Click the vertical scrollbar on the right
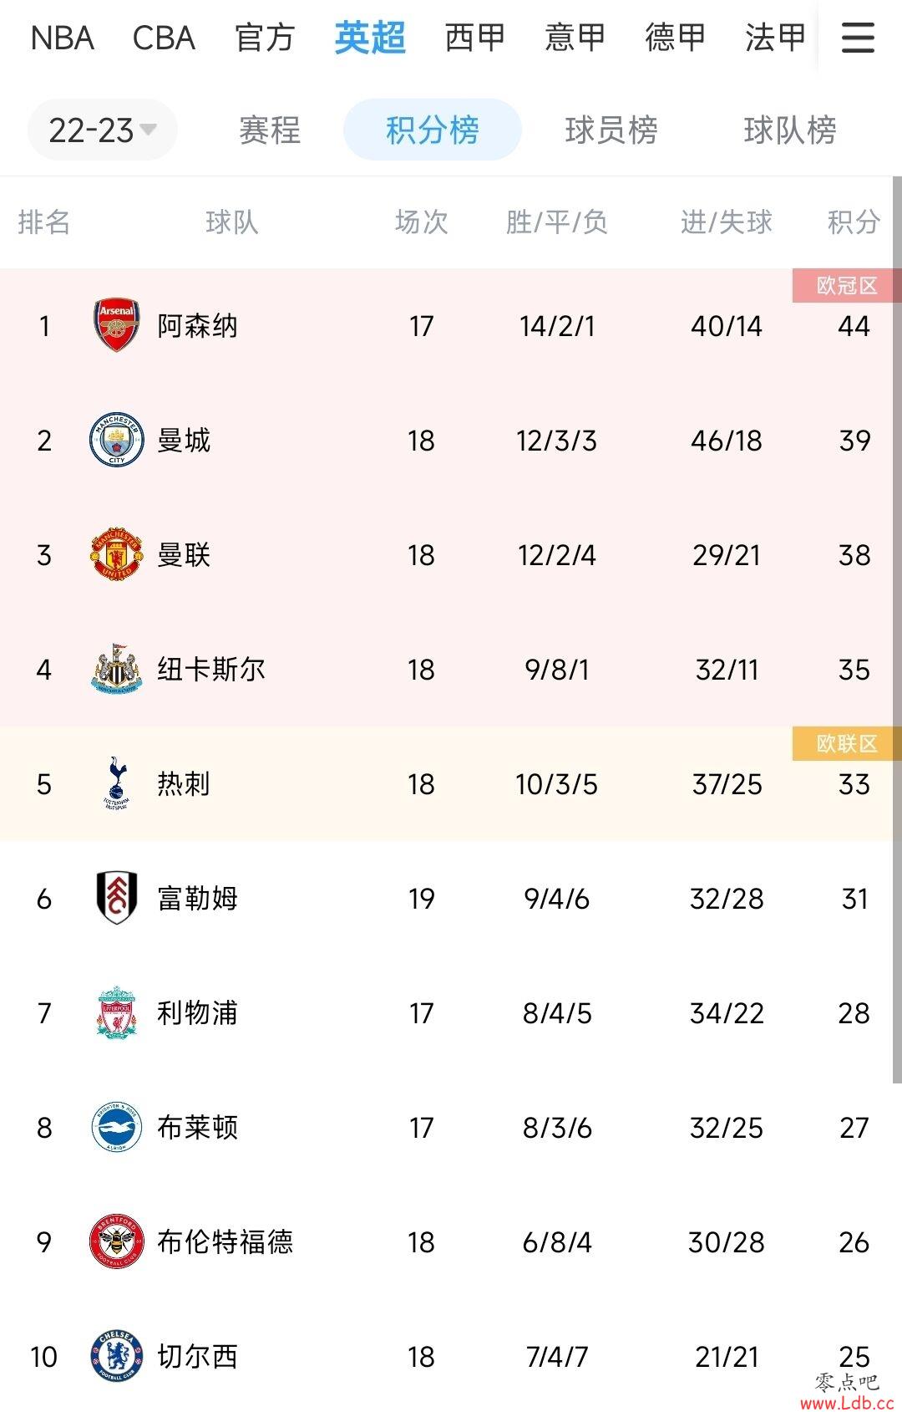The width and height of the screenshot is (902, 1412). click(897, 629)
